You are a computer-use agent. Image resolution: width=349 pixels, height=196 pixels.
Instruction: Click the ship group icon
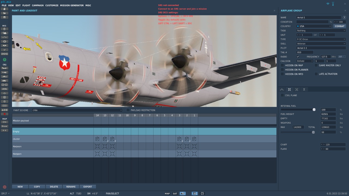point(5,76)
